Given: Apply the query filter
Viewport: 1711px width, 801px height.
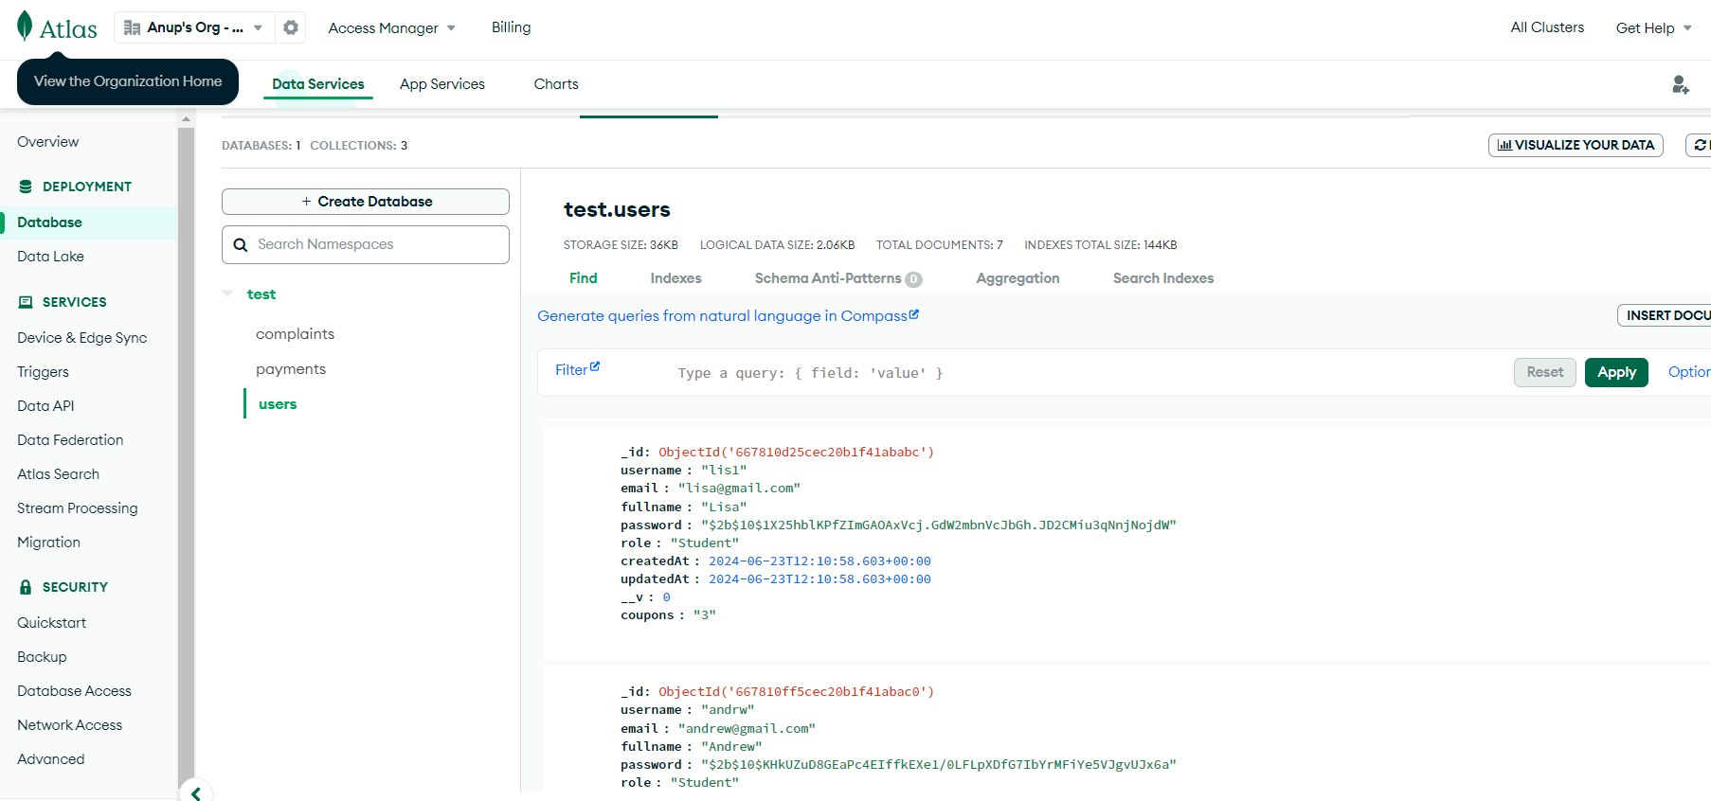Looking at the screenshot, I should click(x=1616, y=372).
